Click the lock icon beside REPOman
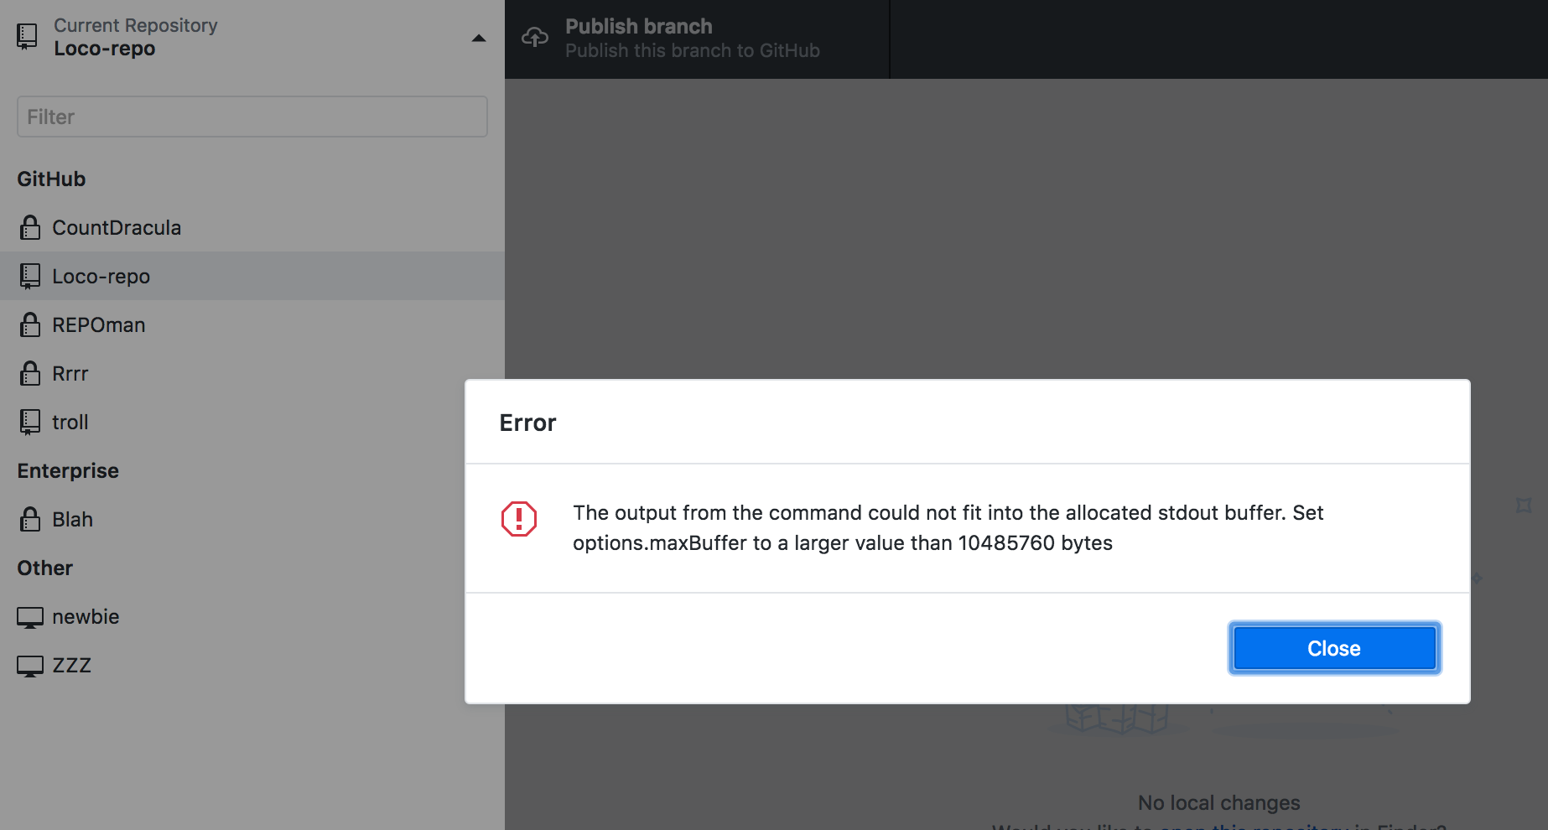1548x830 pixels. tap(30, 324)
